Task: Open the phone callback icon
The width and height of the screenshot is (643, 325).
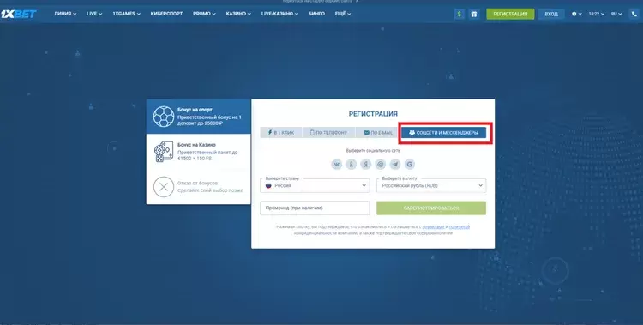Action: 634,14
